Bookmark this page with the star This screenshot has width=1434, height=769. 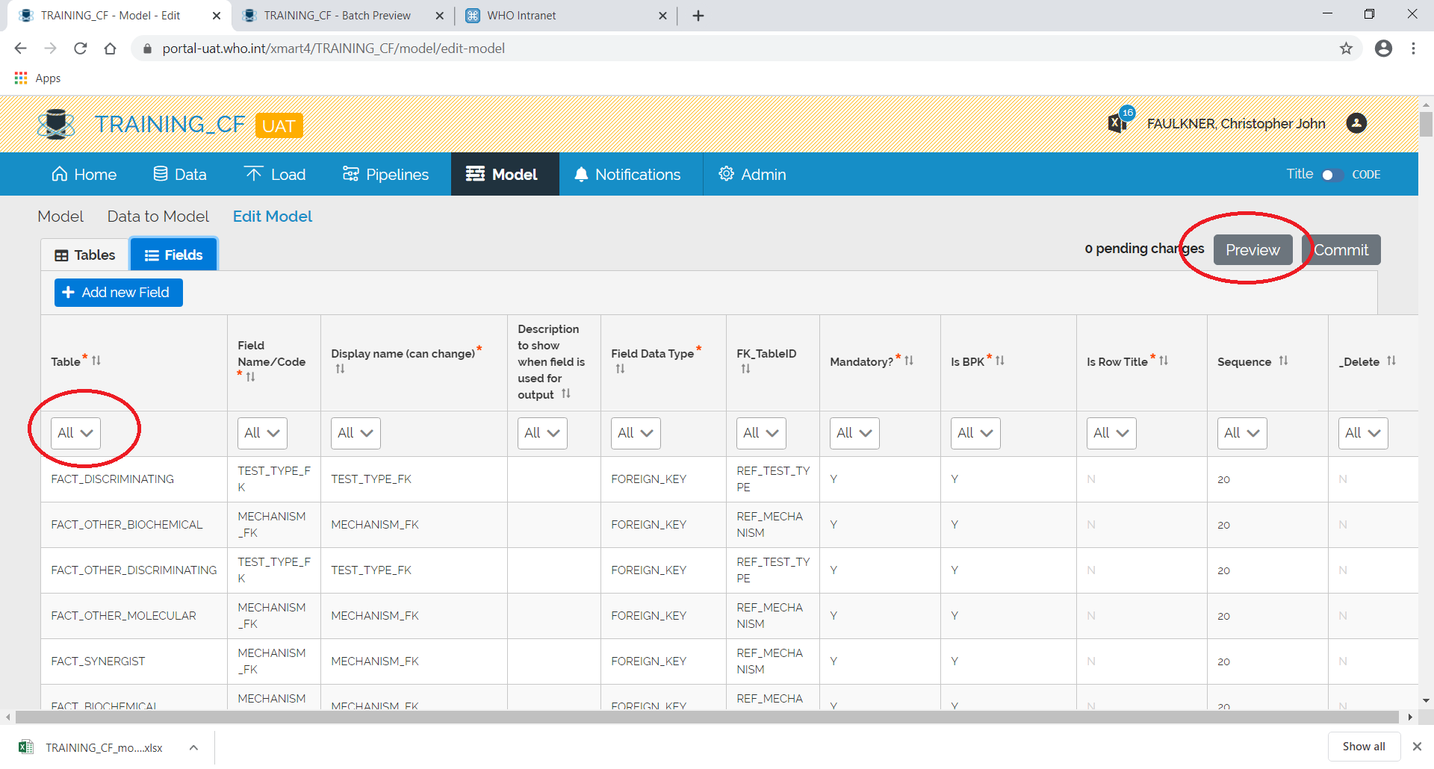coord(1346,49)
